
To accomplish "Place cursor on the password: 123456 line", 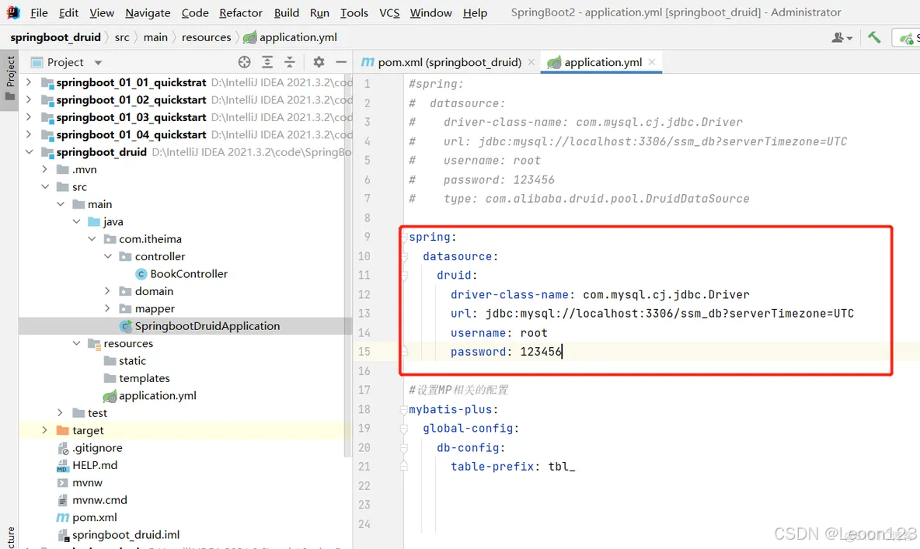I will (x=506, y=352).
